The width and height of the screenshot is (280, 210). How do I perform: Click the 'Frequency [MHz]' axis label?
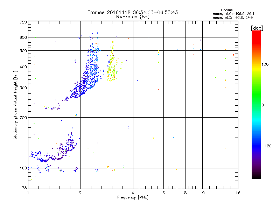[x=133, y=197]
